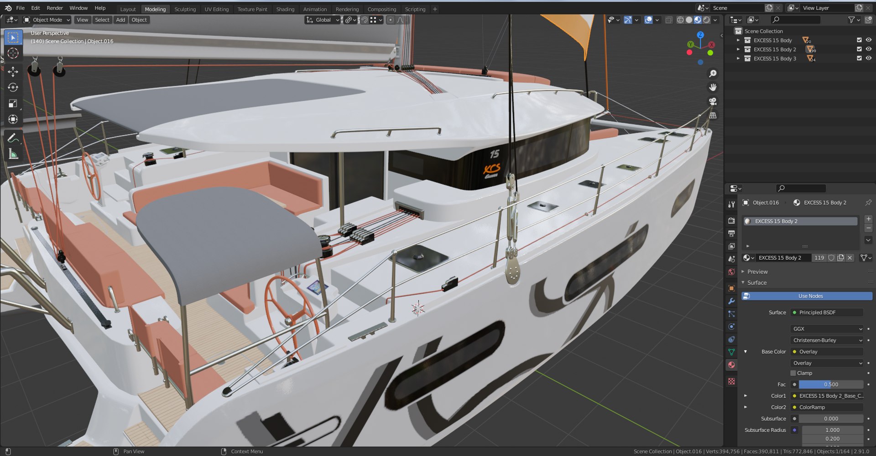The width and height of the screenshot is (876, 456).
Task: Open the Object Mode dropdown
Action: pos(47,20)
